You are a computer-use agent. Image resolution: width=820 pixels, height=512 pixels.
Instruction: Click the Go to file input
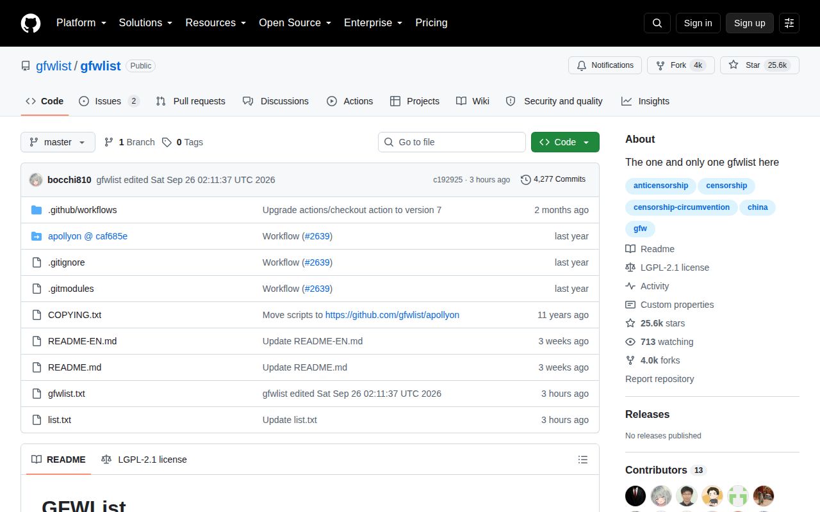tap(452, 142)
